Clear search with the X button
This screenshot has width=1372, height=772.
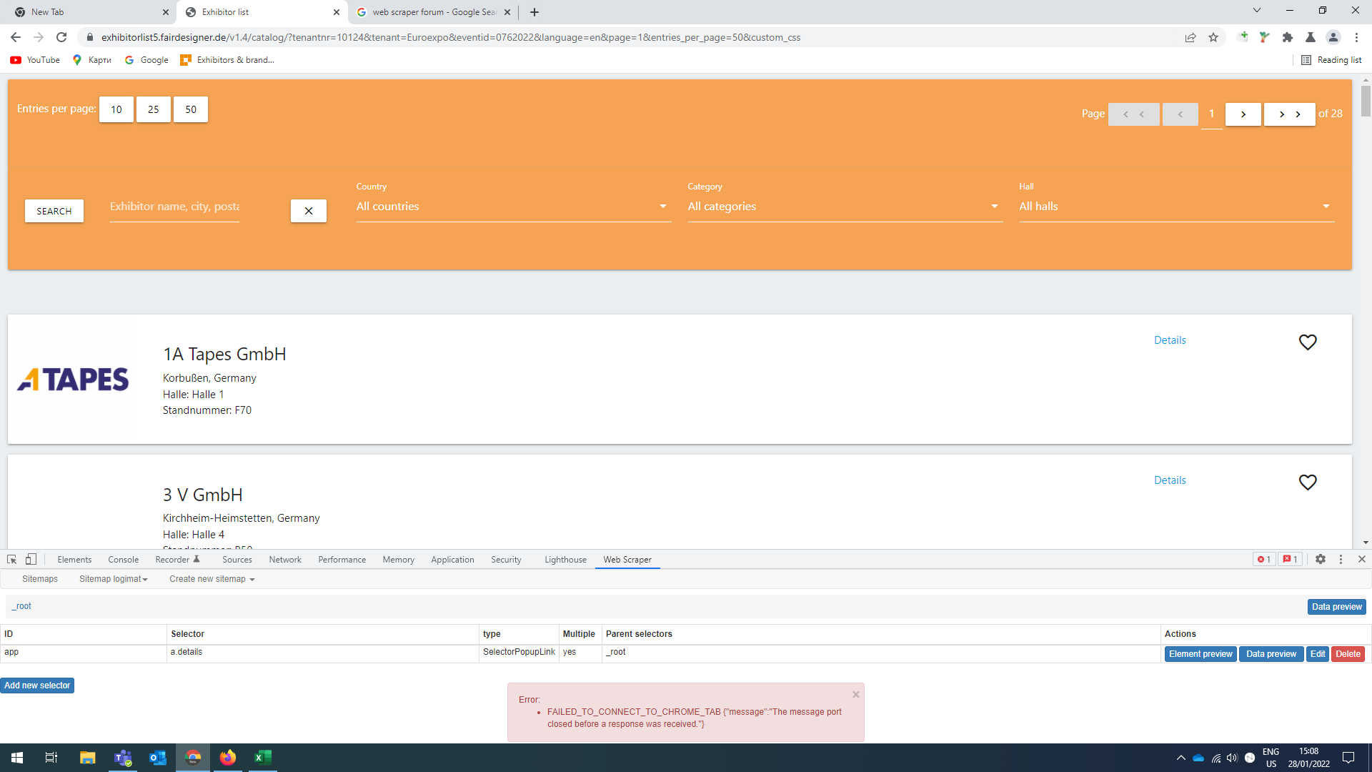(308, 211)
